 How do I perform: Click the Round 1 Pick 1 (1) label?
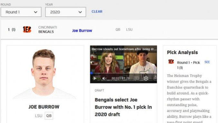coord(188,65)
